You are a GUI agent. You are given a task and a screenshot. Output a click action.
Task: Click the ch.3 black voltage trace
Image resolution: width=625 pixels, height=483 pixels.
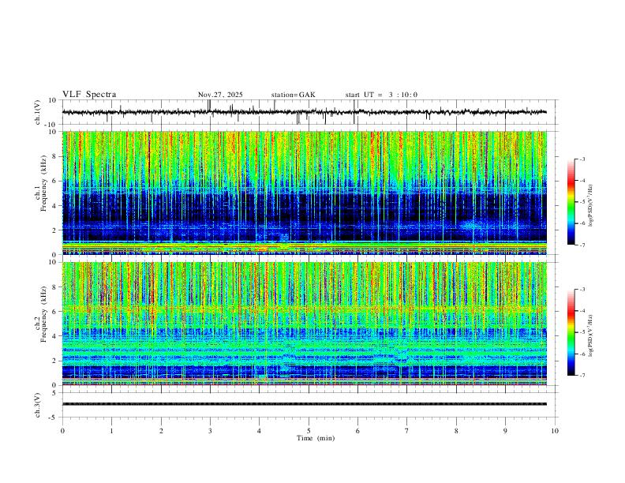[305, 404]
